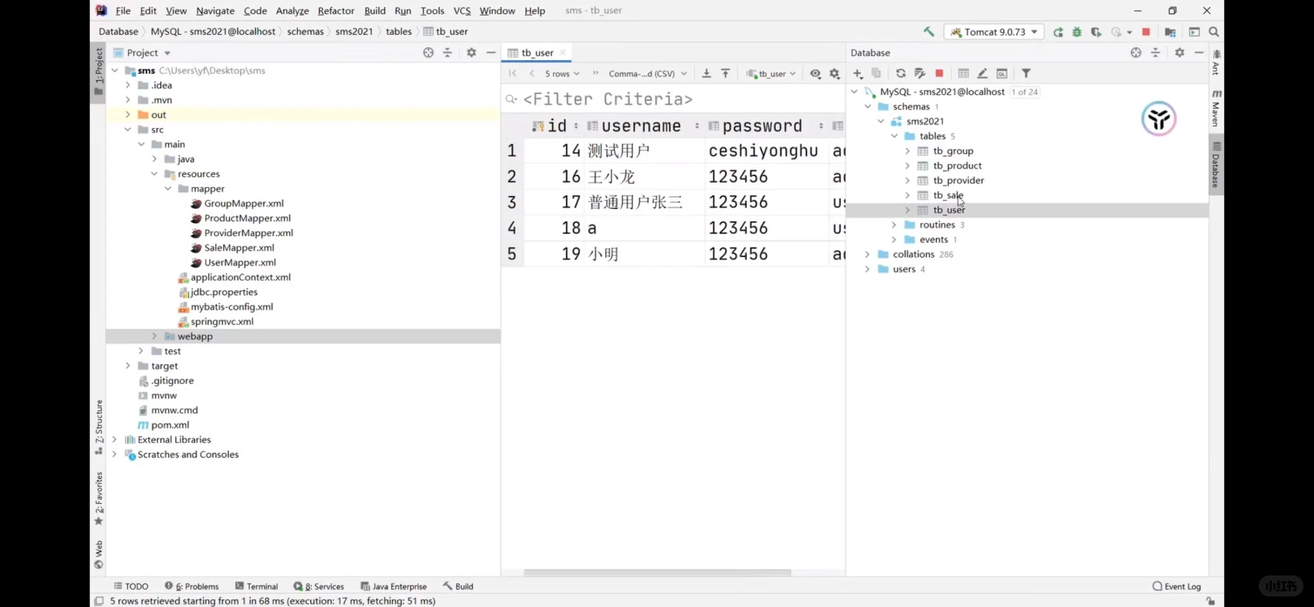The height and width of the screenshot is (607, 1314).
Task: Open the Refactor menu
Action: [336, 11]
